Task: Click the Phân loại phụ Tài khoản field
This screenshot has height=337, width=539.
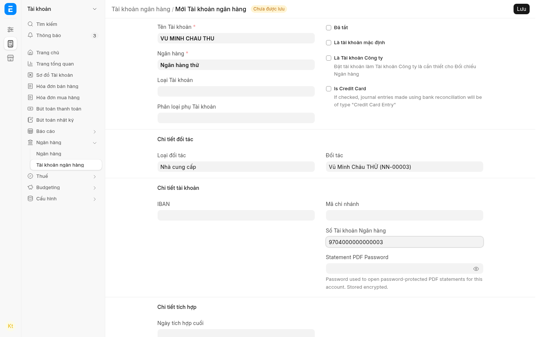Action: pos(236,118)
